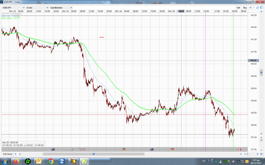Click the horizontal time scrollbar thumb
The width and height of the screenshot is (265, 165).
tap(94, 154)
